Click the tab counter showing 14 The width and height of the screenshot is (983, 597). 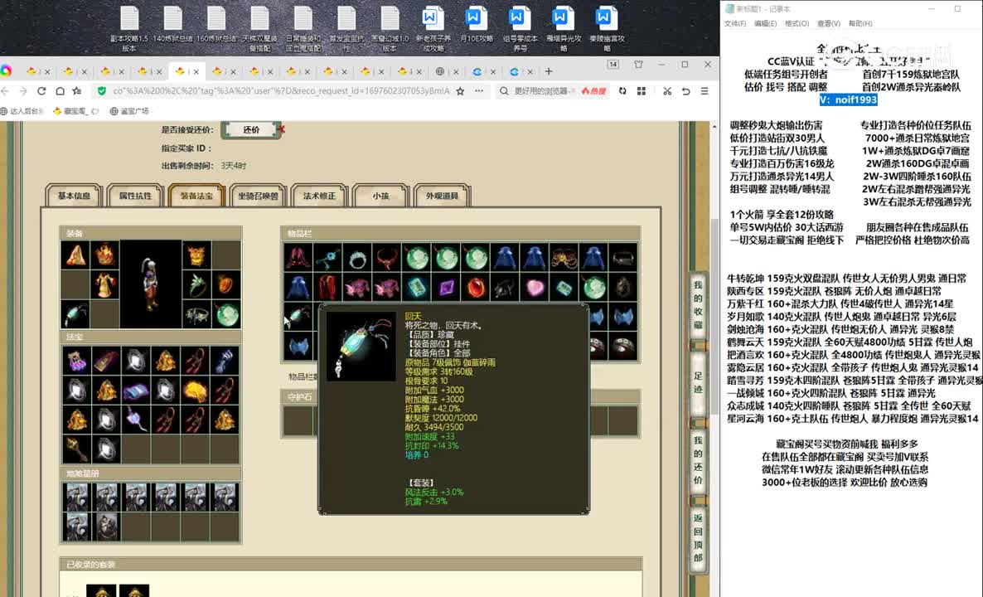pos(613,65)
